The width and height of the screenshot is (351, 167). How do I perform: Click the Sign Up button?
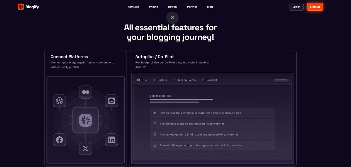click(x=315, y=7)
